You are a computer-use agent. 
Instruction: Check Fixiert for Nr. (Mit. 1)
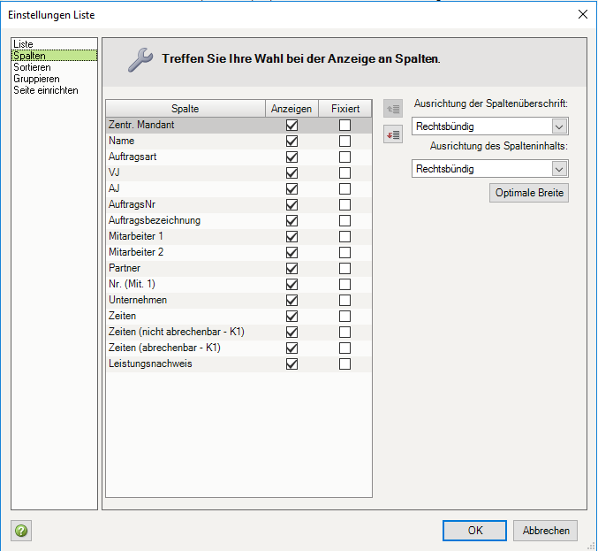[344, 285]
